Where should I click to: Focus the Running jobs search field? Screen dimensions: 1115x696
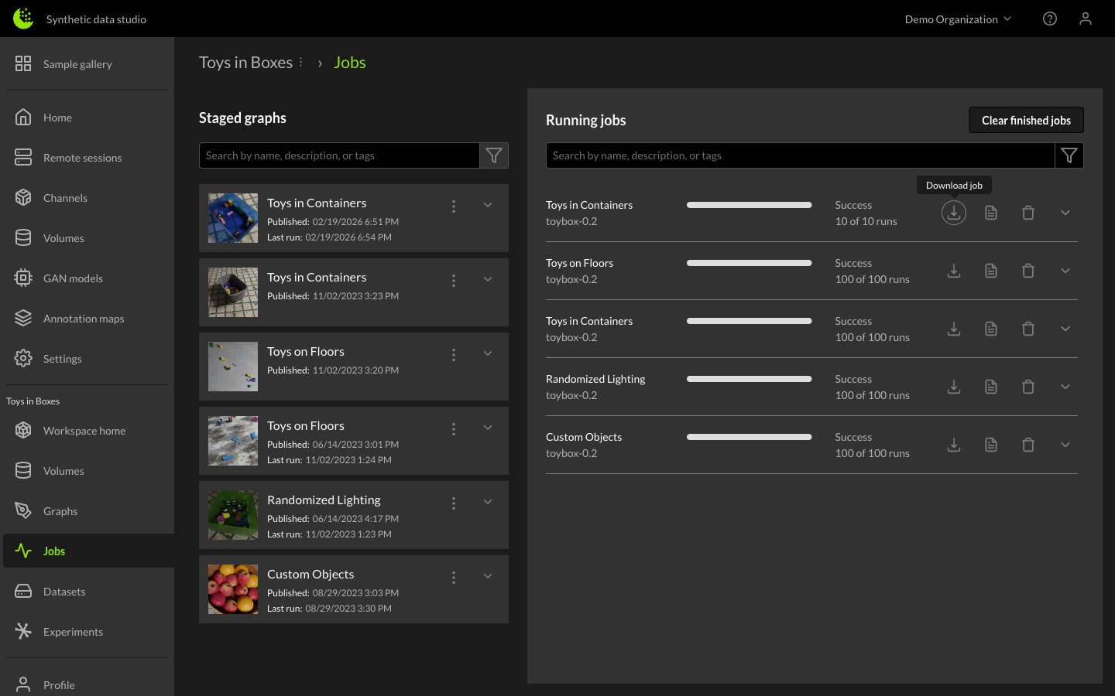(799, 155)
